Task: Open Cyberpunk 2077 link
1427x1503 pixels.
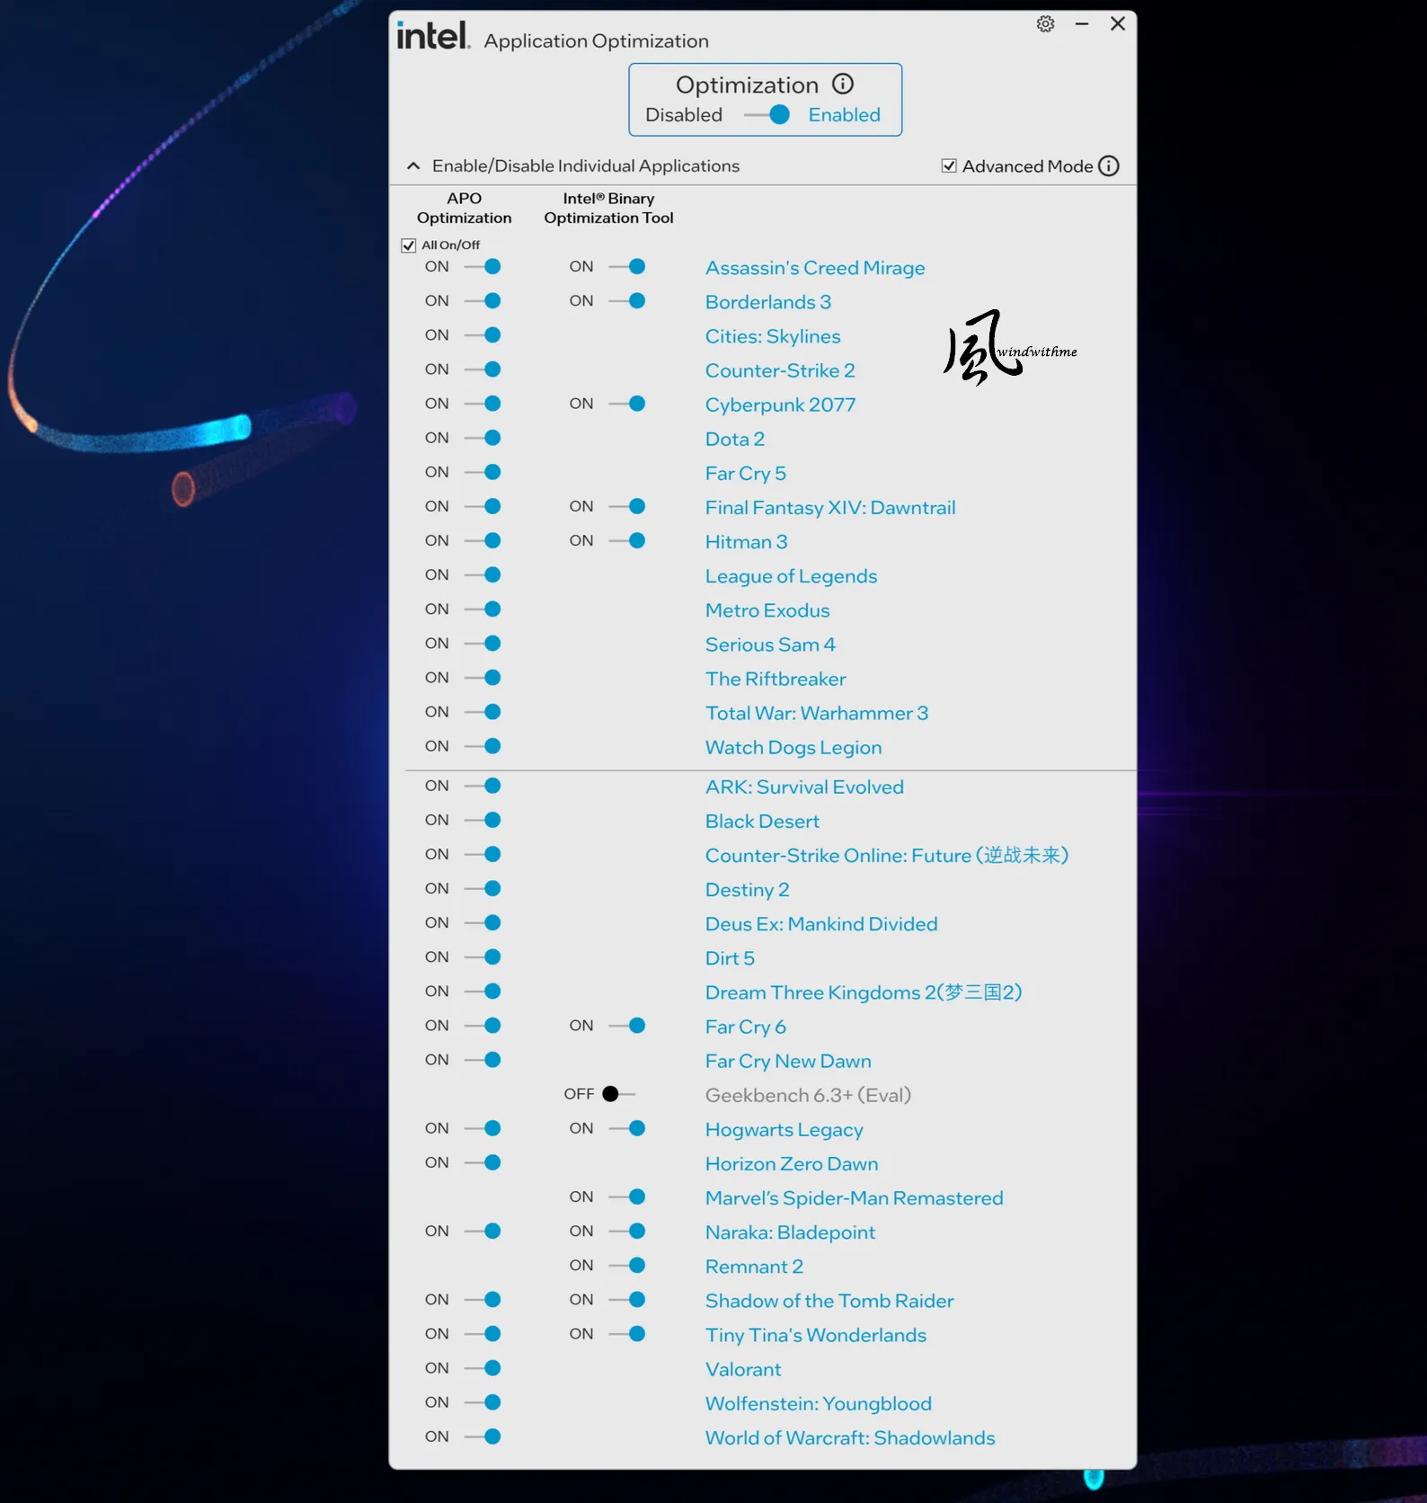Action: click(x=780, y=405)
